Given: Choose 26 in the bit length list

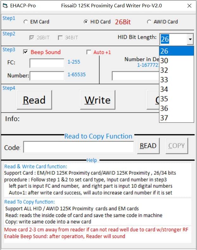Looking at the screenshot, I should pos(176,51).
